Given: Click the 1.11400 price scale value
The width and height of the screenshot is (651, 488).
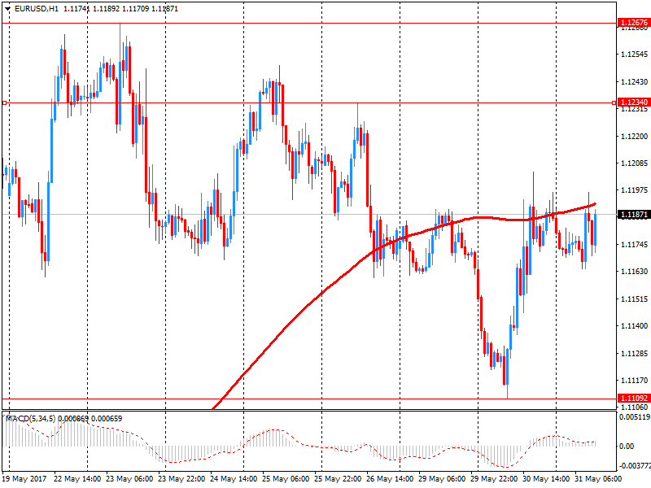Looking at the screenshot, I should [x=634, y=326].
